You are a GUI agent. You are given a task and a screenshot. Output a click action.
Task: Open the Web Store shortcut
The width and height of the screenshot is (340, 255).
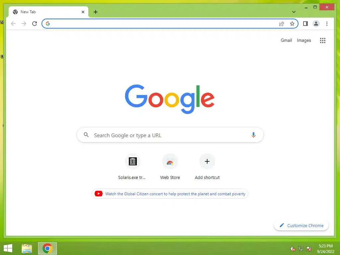point(170,167)
